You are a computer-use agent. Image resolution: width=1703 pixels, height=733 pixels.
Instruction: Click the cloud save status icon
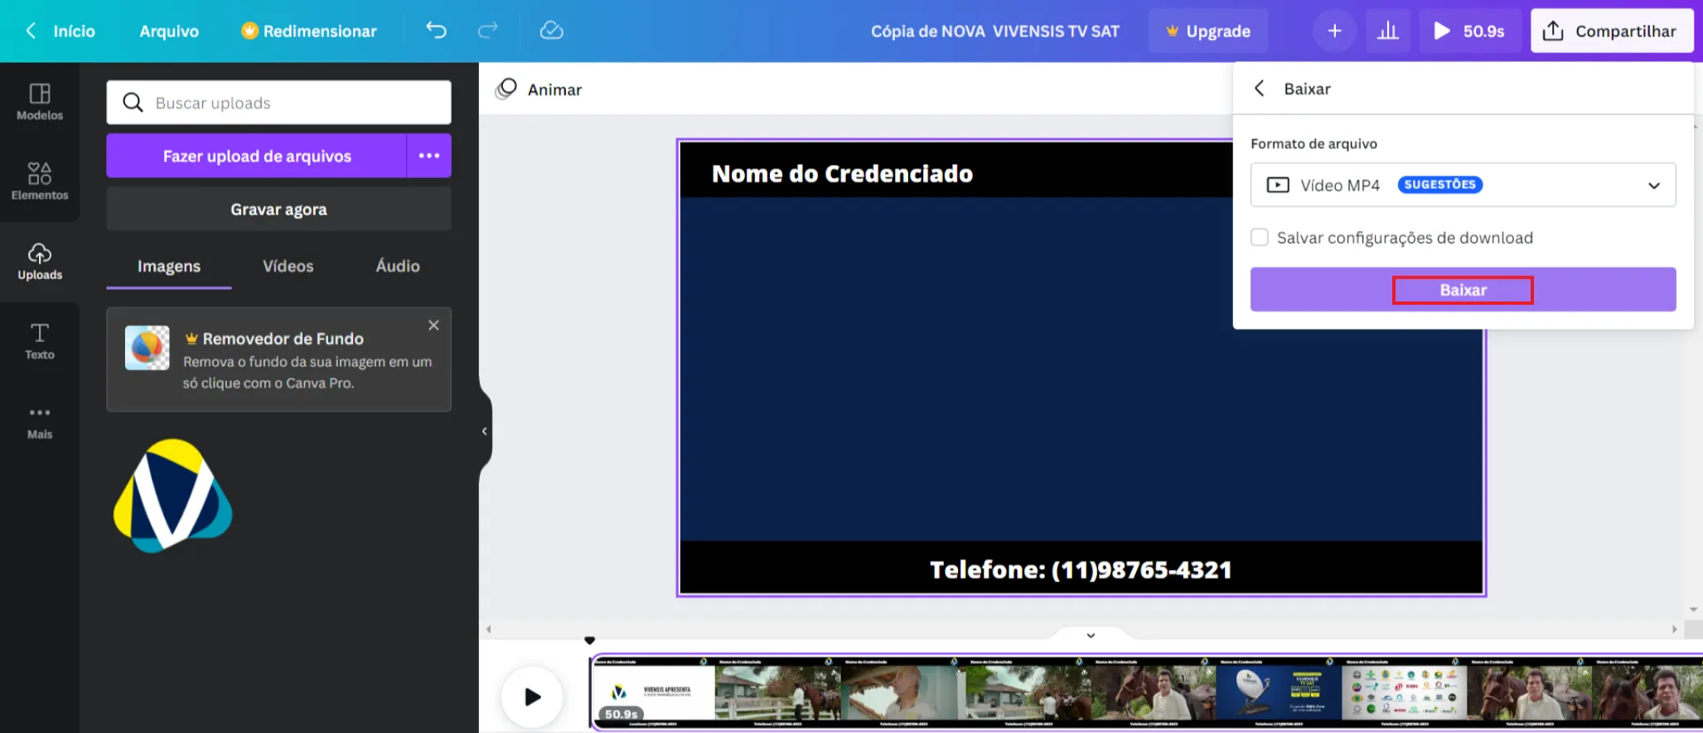[x=551, y=31]
